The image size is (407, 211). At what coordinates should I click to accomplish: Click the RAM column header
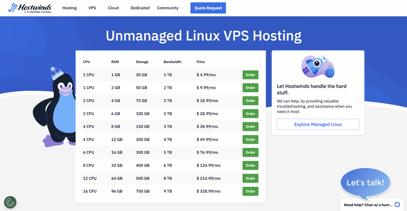[115, 62]
